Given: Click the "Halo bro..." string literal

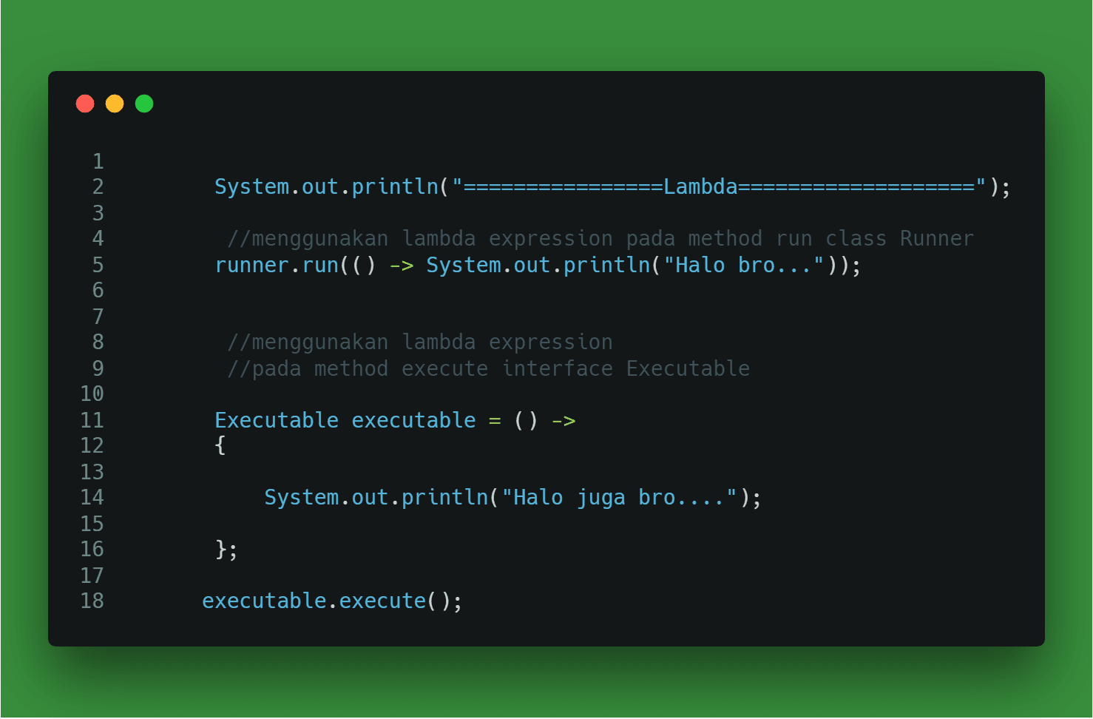Looking at the screenshot, I should point(744,266).
